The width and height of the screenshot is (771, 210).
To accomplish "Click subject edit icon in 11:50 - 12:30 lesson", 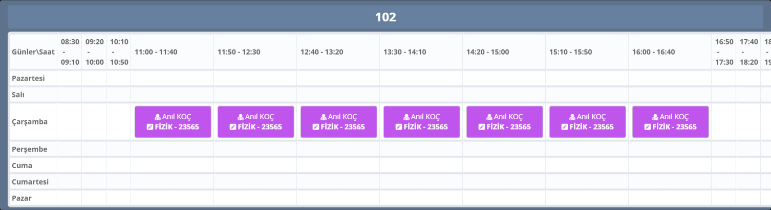I will tap(232, 127).
